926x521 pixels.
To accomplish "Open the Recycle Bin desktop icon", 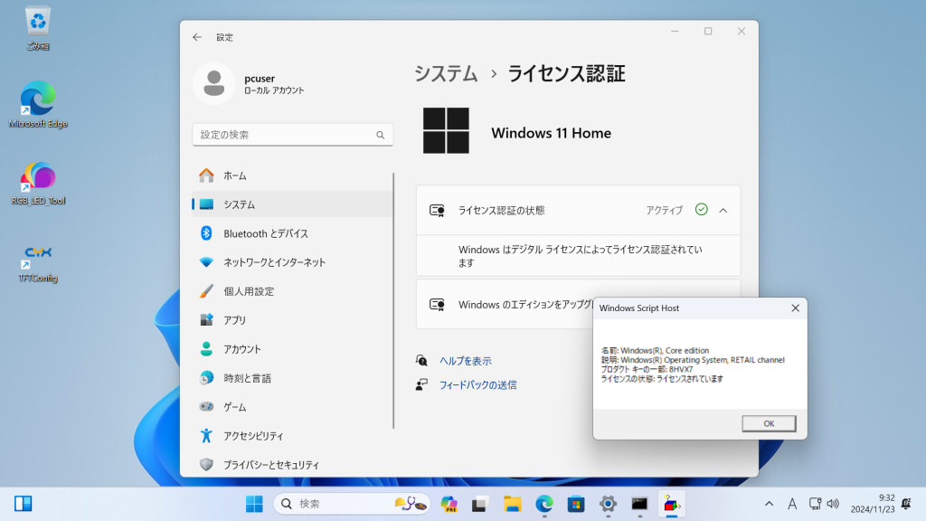I will [x=38, y=28].
